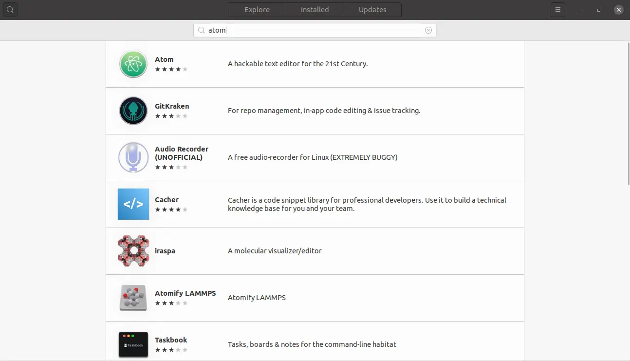Click the Audio Recorder microphone icon
The width and height of the screenshot is (630, 361).
(133, 157)
